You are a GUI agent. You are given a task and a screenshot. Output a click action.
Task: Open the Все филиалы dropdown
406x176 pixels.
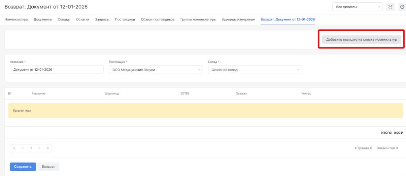[x=357, y=7]
